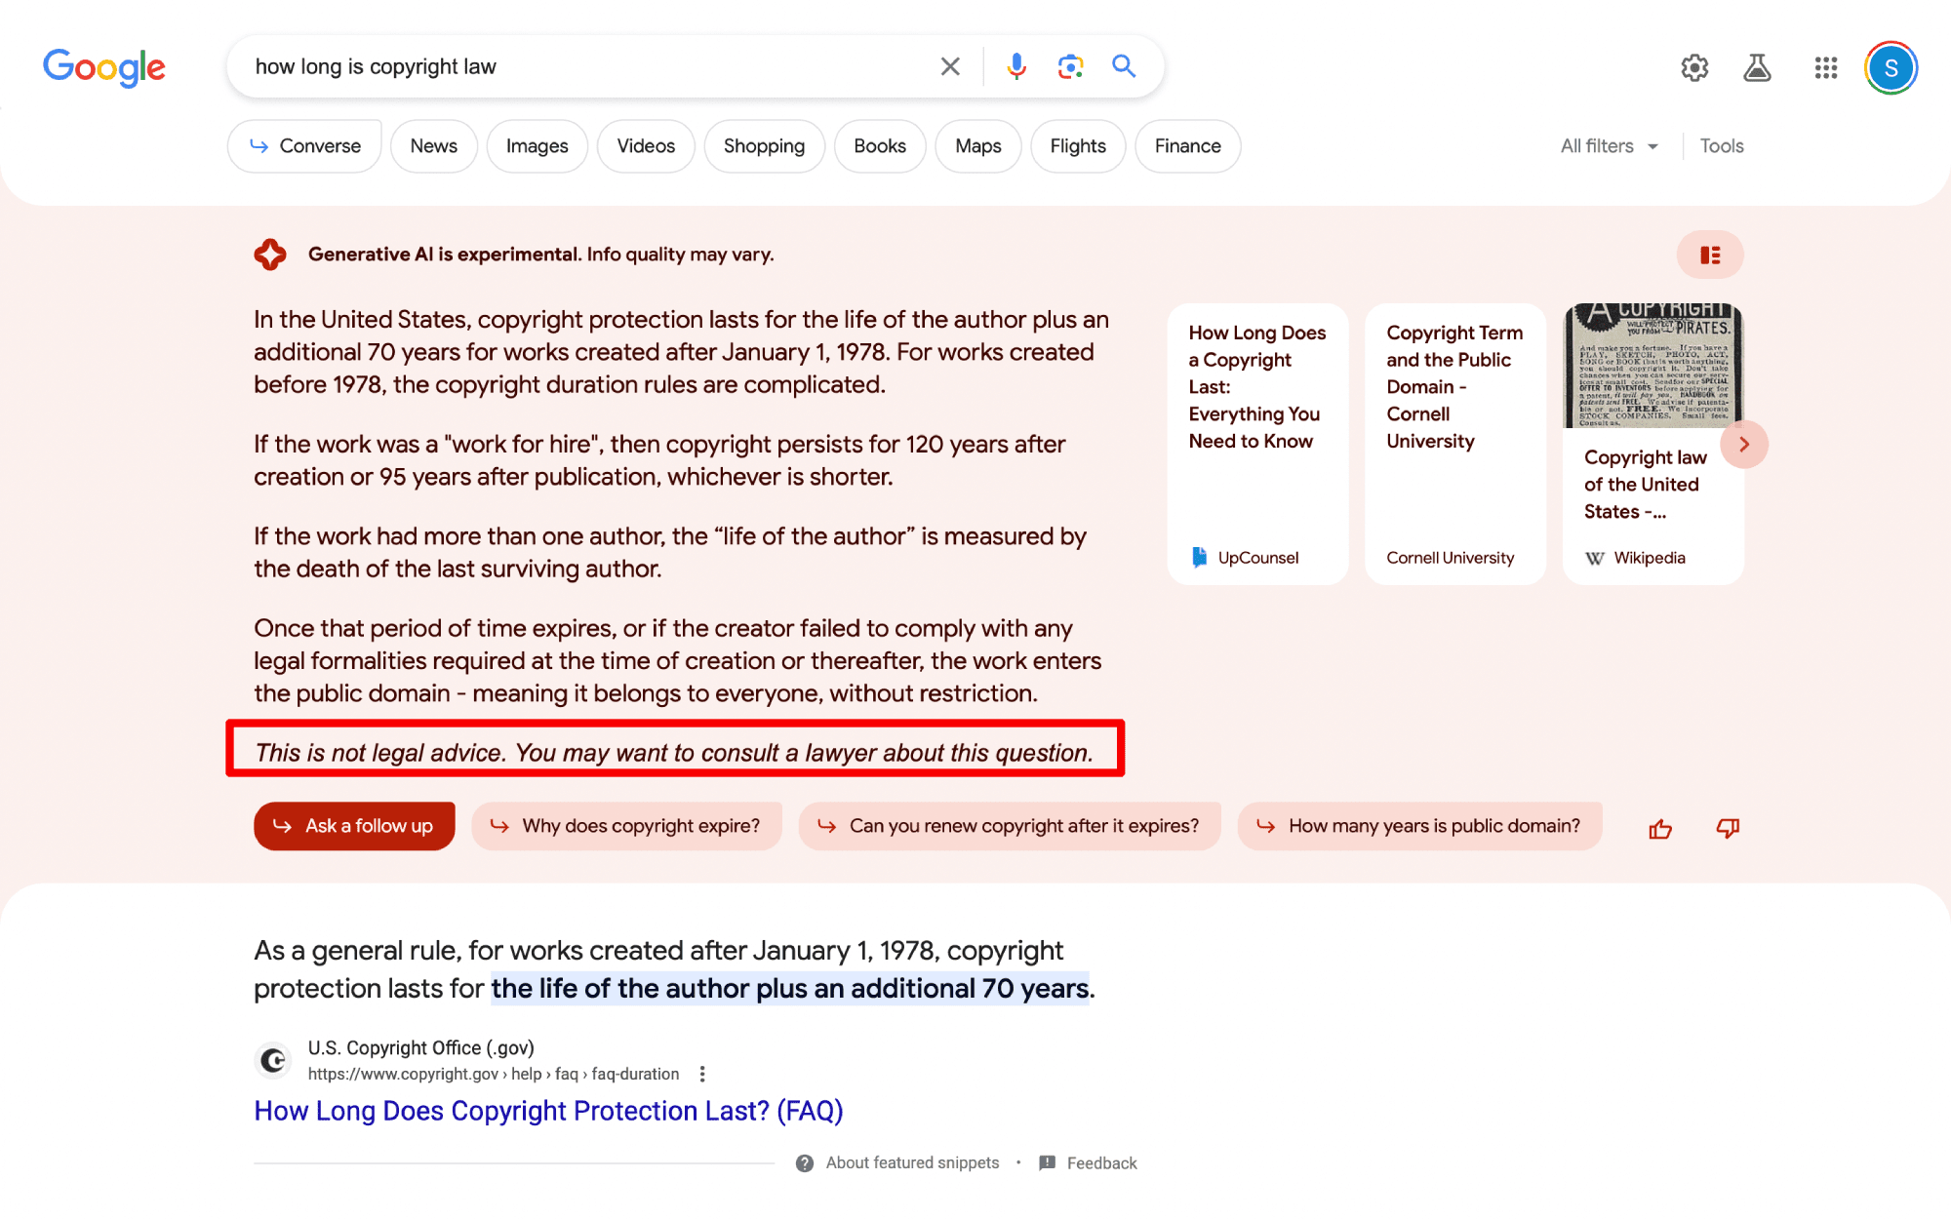
Task: Open the Google account avatar
Action: tap(1891, 67)
